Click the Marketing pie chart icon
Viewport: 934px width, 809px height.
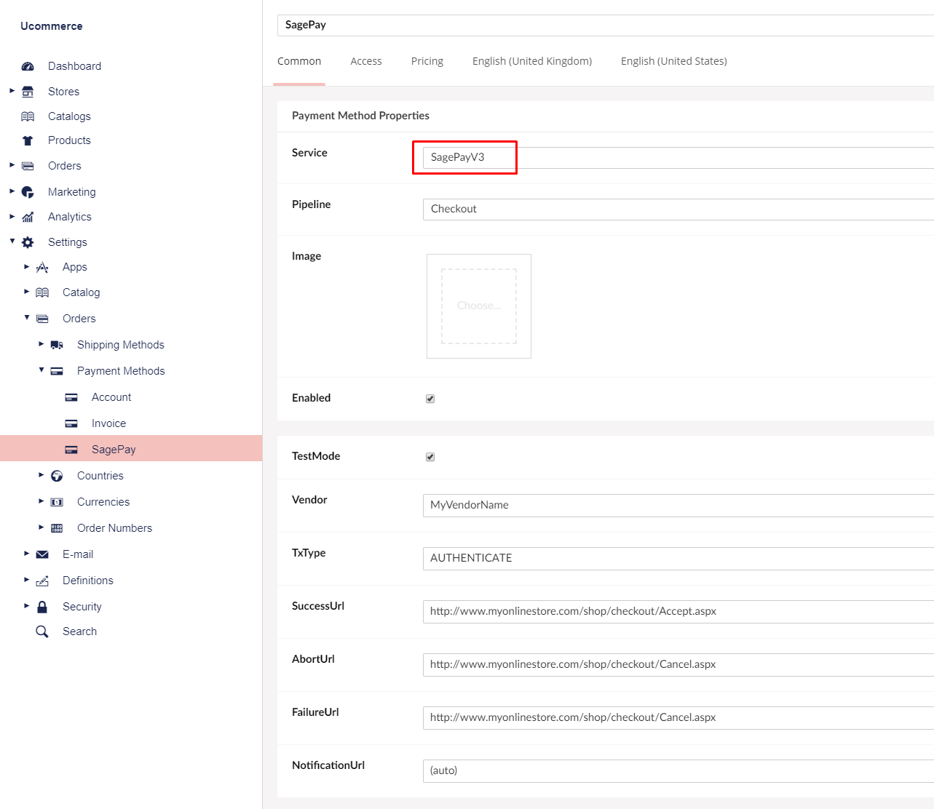[x=28, y=192]
